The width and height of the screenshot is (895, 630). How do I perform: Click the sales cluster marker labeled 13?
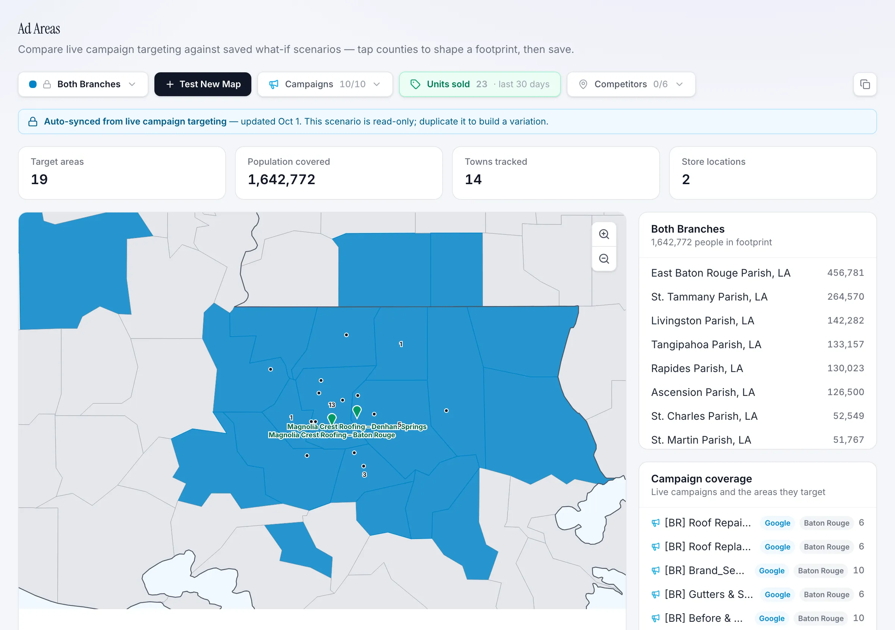coord(332,405)
